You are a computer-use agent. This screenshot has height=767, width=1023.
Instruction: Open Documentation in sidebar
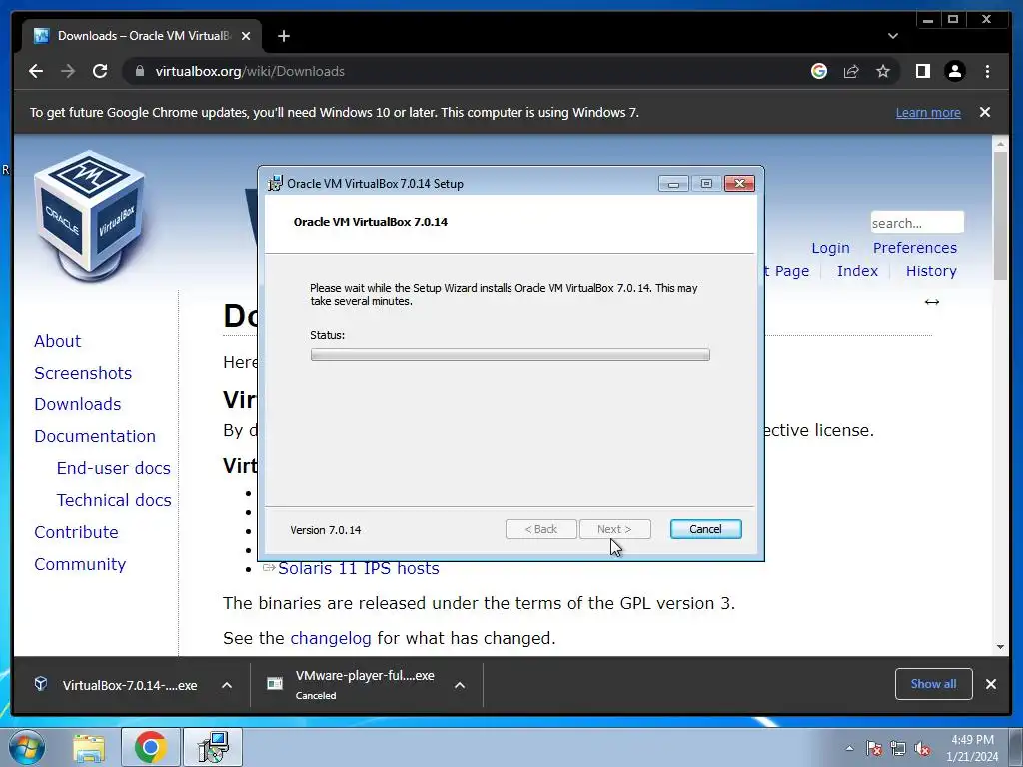pyautogui.click(x=95, y=436)
